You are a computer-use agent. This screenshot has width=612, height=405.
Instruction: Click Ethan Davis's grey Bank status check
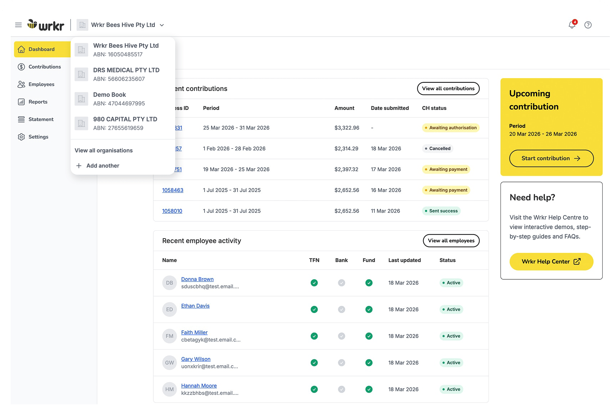tap(341, 309)
